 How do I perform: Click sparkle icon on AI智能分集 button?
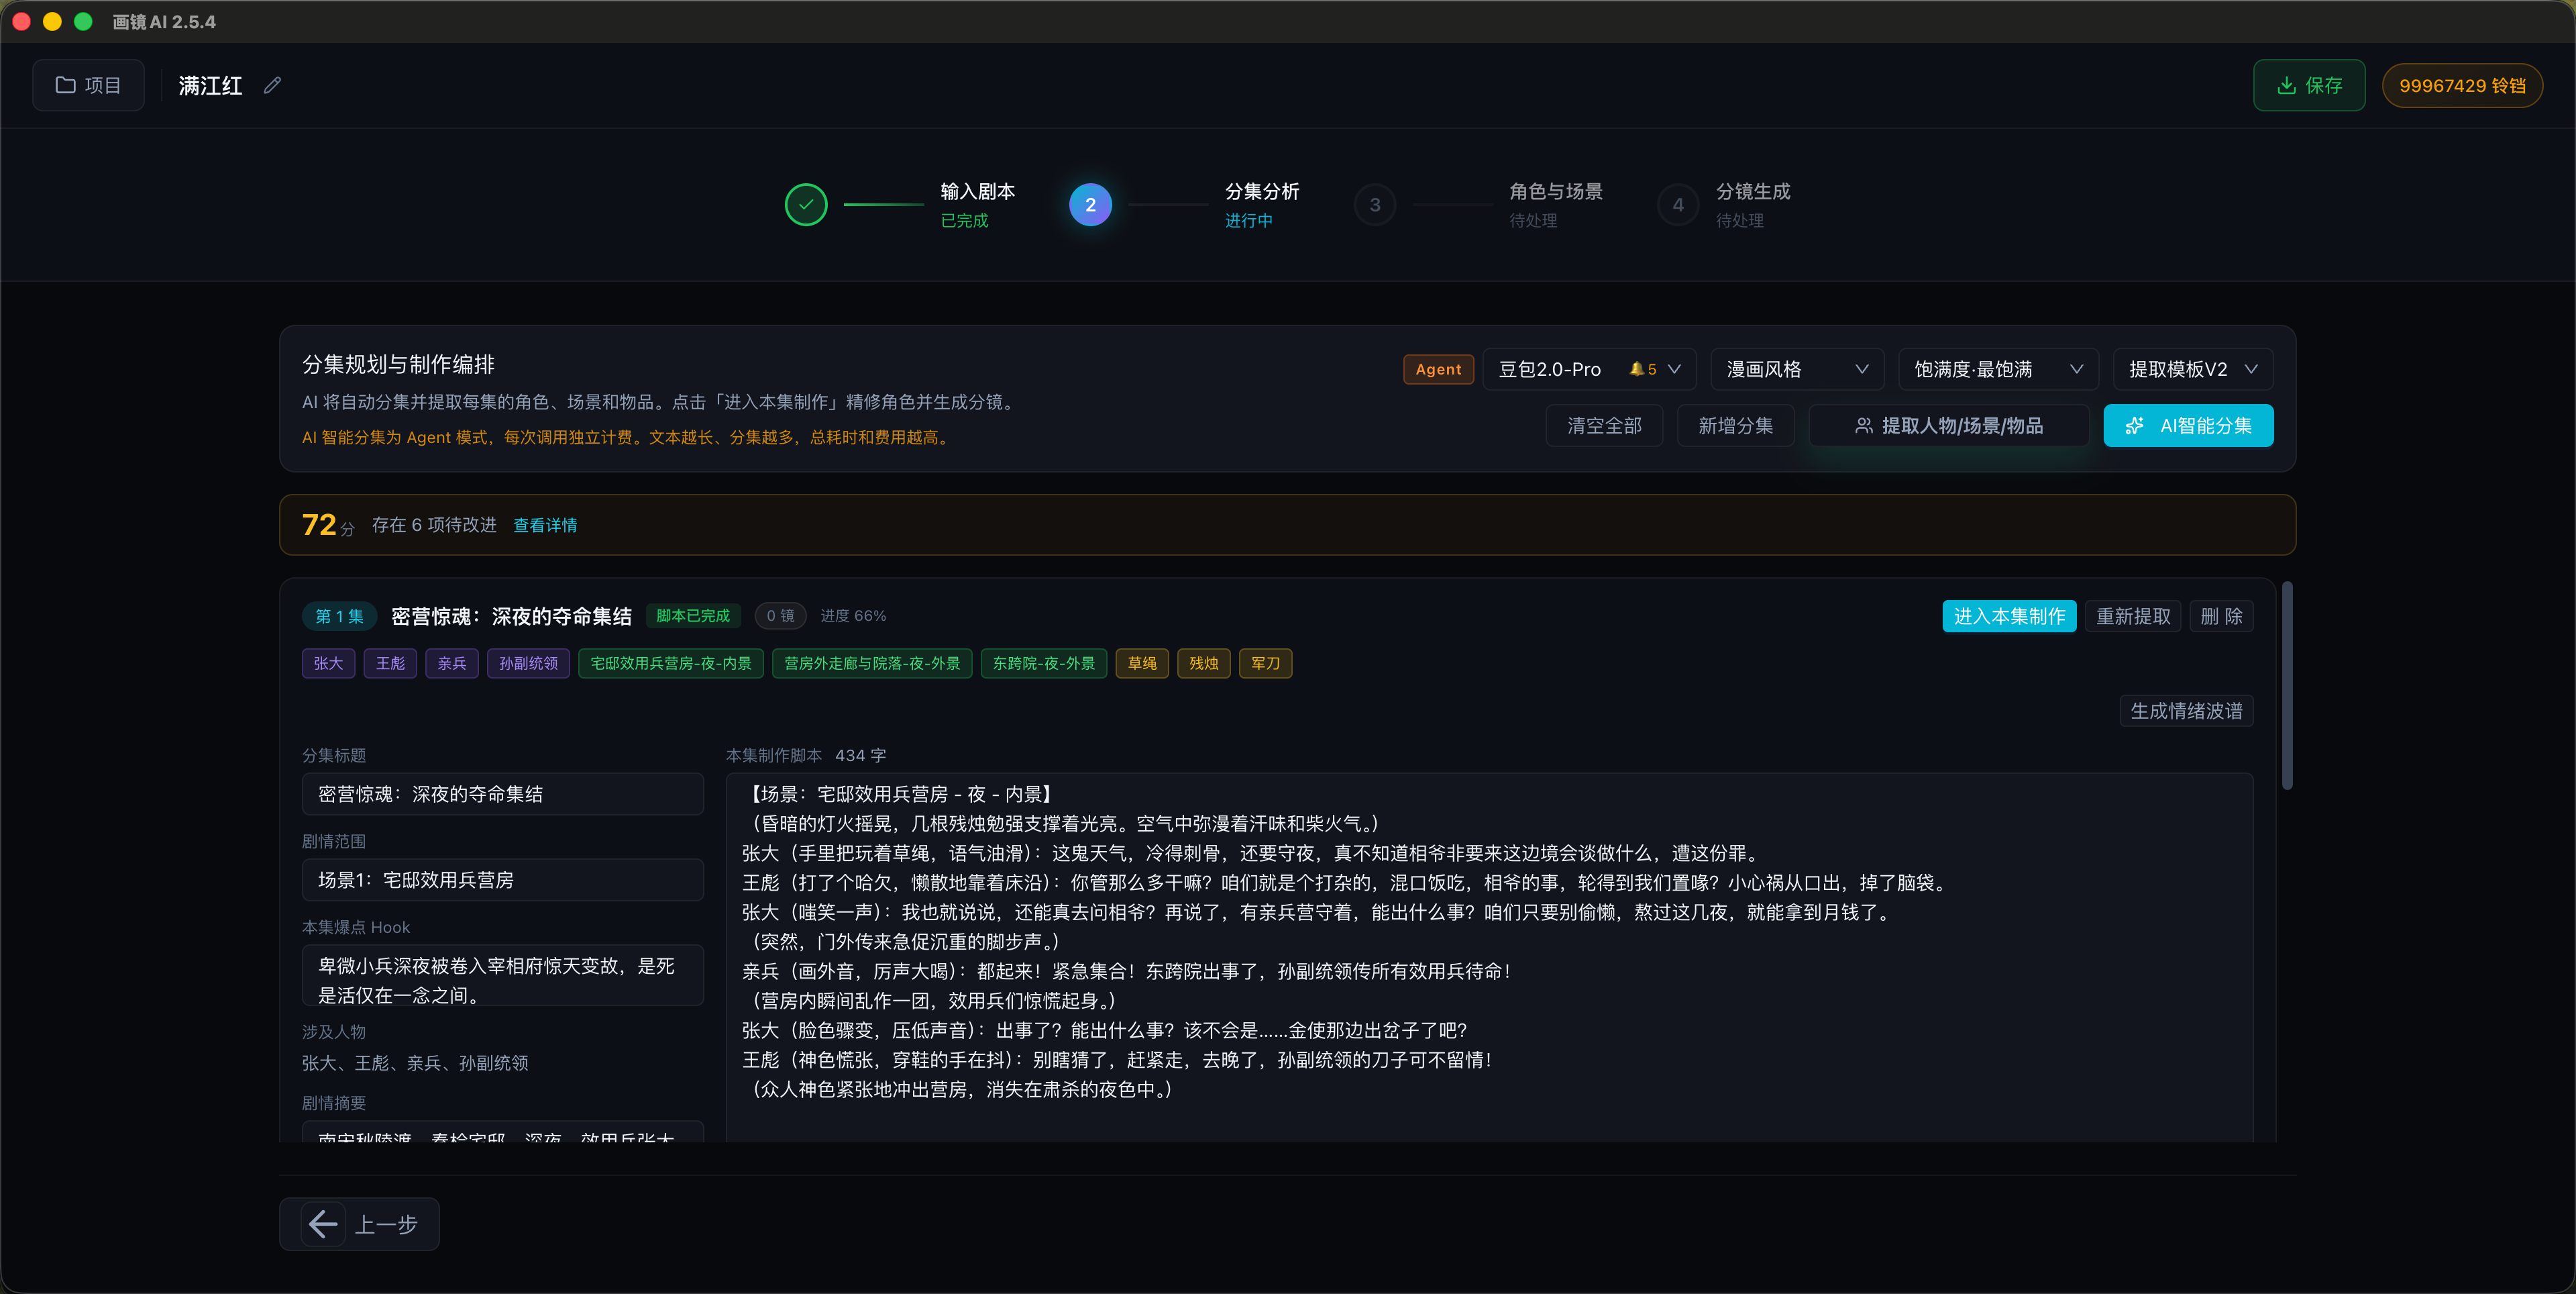[x=2134, y=426]
